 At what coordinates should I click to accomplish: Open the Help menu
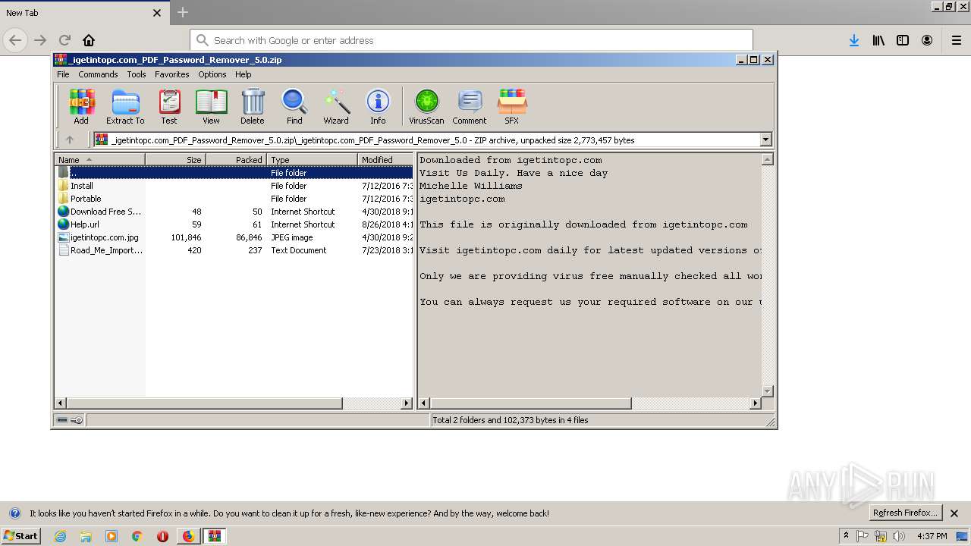[x=244, y=74]
